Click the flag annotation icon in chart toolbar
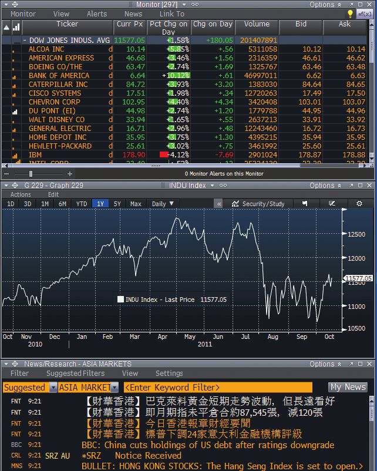377x471 pixels. pyautogui.click(x=305, y=204)
